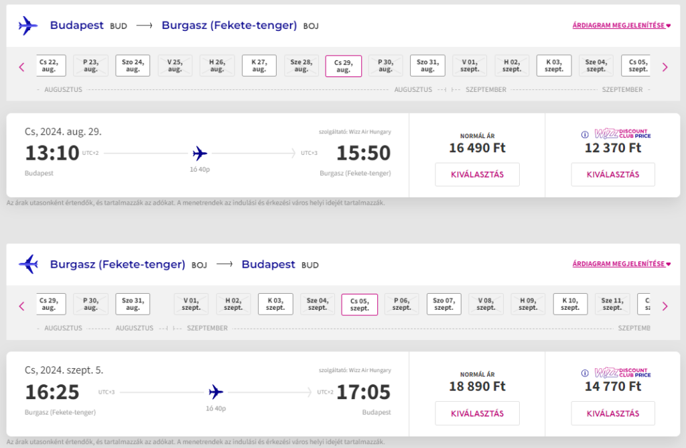The height and width of the screenshot is (448, 686).
Task: Expand outbound 'Árdiagram megjelenítése' price chart
Action: coord(622,25)
